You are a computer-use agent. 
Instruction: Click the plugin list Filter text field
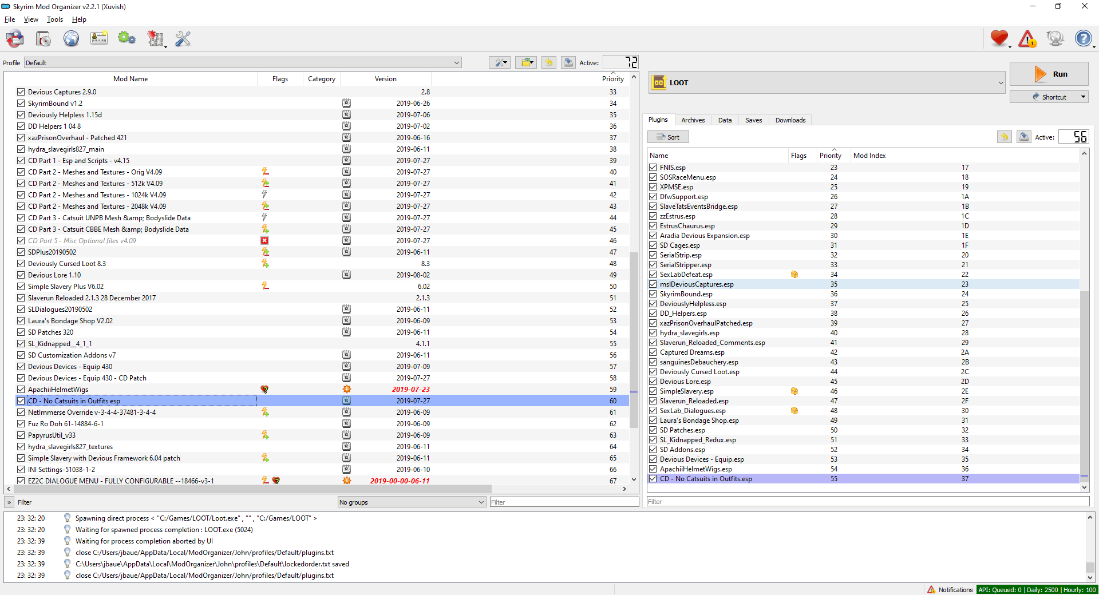[868, 502]
